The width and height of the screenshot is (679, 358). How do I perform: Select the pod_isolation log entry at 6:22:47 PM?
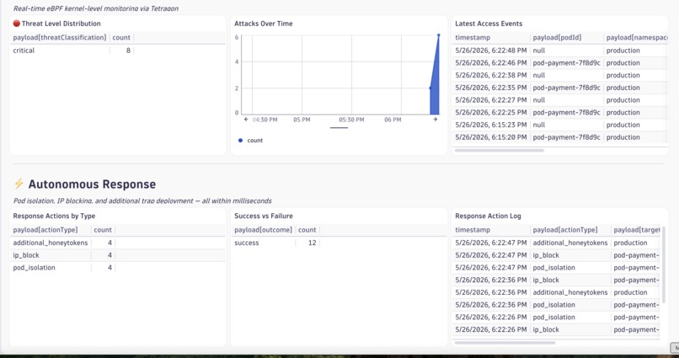[x=557, y=268]
